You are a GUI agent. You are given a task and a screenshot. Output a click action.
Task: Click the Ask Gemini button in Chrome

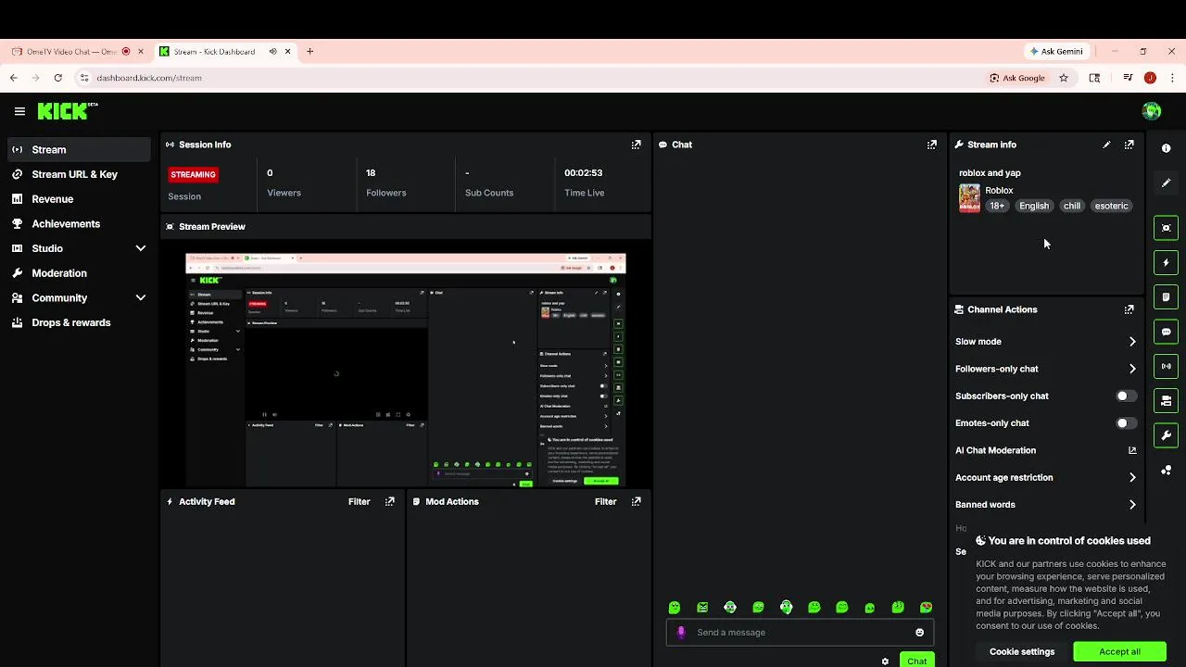1056,51
